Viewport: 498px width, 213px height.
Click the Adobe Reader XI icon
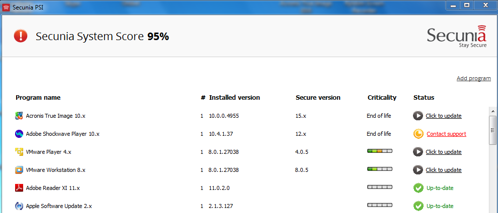(19, 188)
